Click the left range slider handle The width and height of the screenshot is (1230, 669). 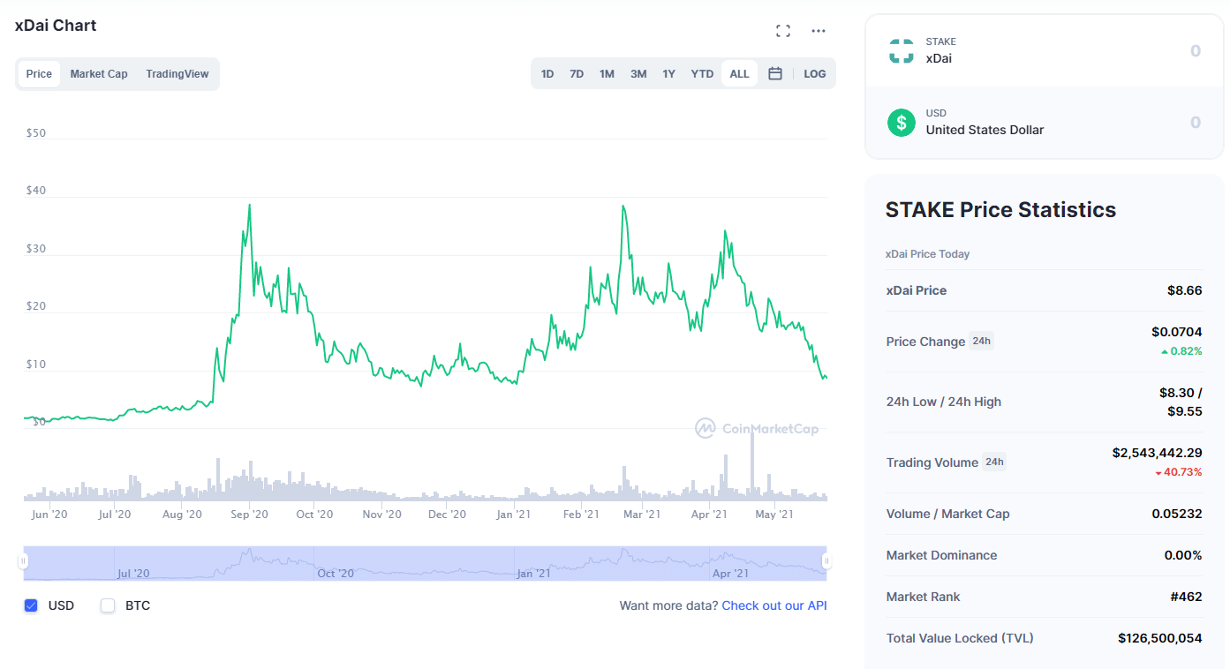pos(24,561)
